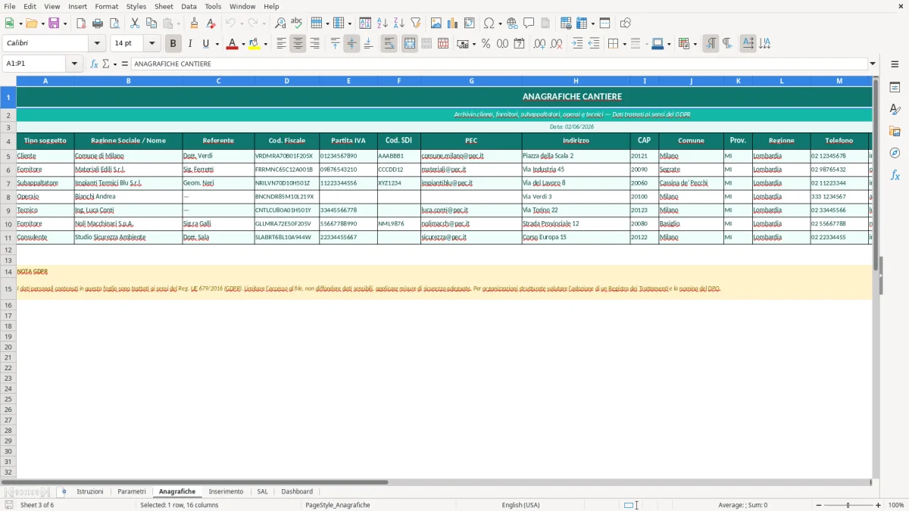Open the Underline style dropdown arrow
The image size is (909, 511).
pos(216,44)
